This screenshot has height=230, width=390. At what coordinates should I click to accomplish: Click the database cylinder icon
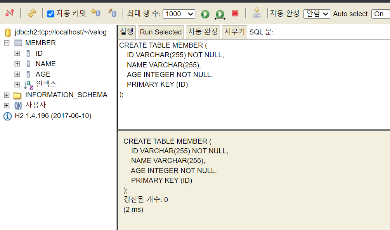(8, 33)
